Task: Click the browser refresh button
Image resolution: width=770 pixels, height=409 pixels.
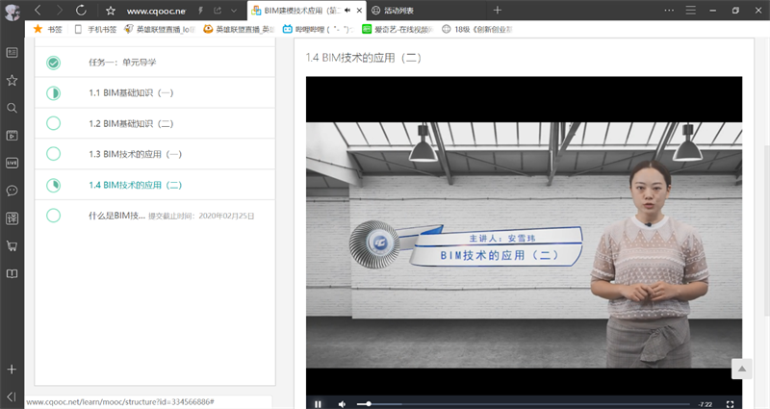Action: tap(82, 11)
